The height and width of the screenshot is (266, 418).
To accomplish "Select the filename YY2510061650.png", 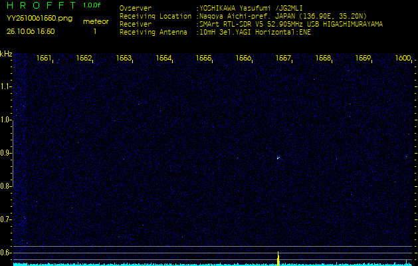I will coord(39,18).
